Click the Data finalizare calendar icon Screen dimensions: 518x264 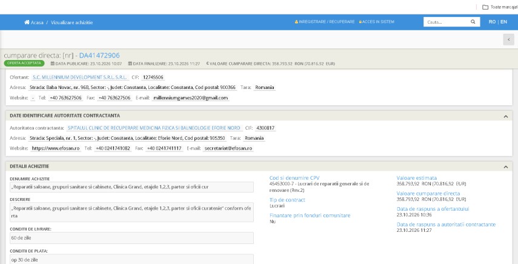tap(130, 64)
